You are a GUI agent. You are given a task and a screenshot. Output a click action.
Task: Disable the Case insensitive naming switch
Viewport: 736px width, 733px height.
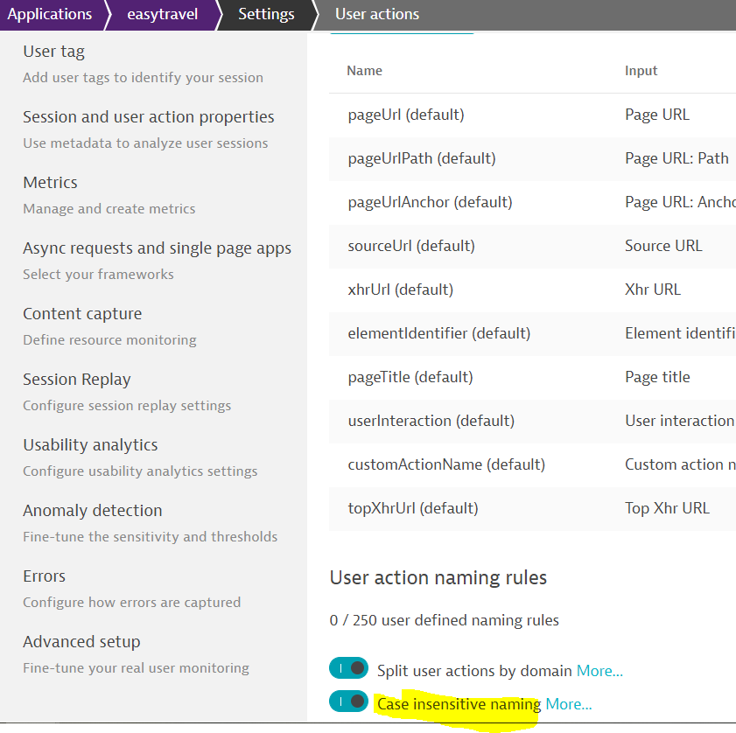click(349, 702)
